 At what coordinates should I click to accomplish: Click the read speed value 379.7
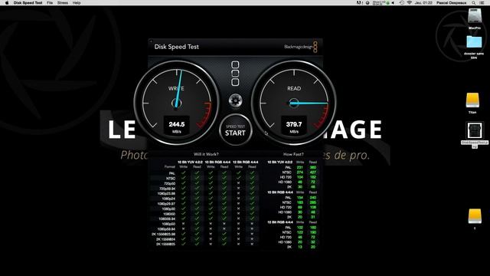[294, 124]
